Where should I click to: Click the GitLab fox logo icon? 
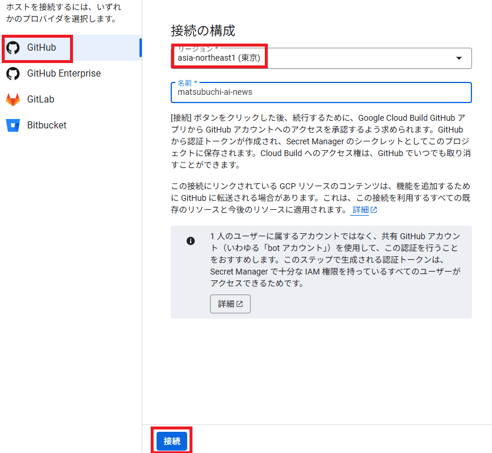(13, 100)
